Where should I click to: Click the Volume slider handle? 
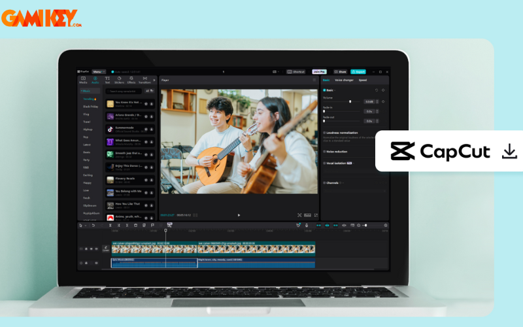(x=350, y=101)
